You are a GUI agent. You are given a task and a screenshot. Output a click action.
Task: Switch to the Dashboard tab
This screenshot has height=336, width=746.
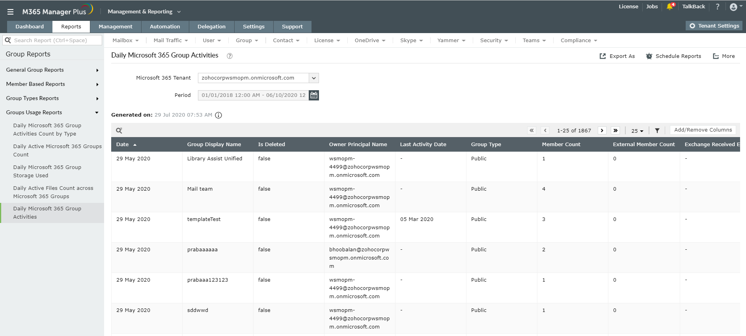coord(30,27)
